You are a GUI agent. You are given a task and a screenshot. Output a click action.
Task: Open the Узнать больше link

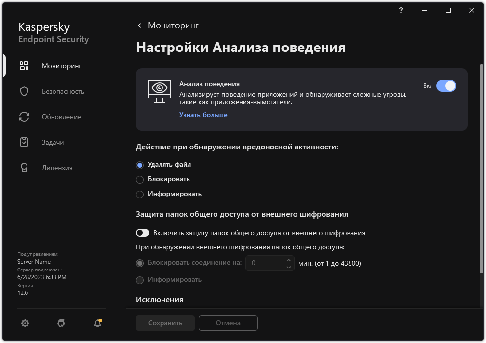tap(203, 115)
